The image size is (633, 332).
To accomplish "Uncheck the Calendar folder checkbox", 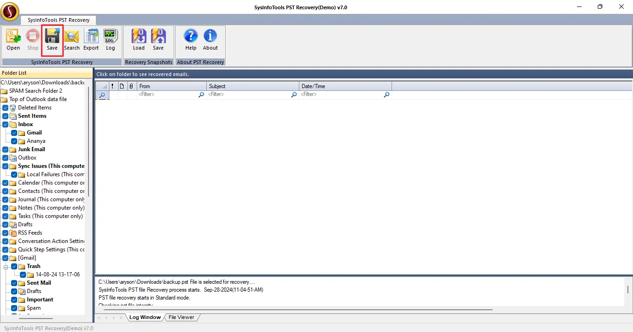I will (x=6, y=183).
